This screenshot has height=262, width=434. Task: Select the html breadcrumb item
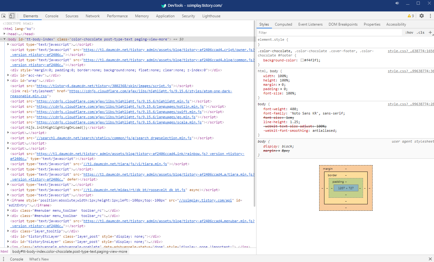(4, 252)
